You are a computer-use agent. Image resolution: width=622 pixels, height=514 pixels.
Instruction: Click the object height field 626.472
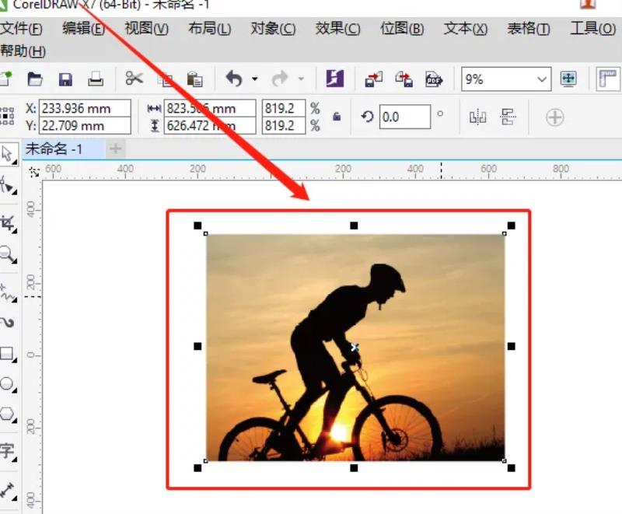[210, 126]
